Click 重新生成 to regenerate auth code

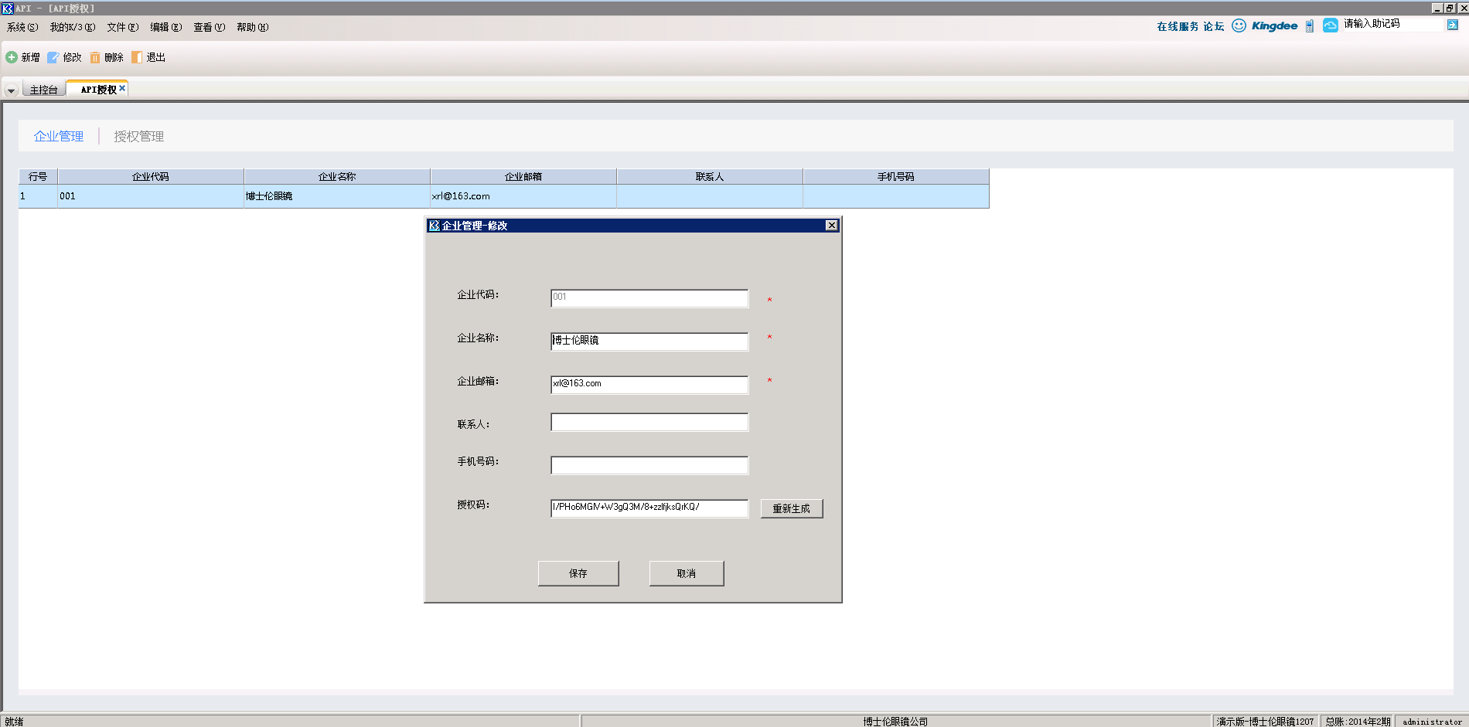pos(791,508)
